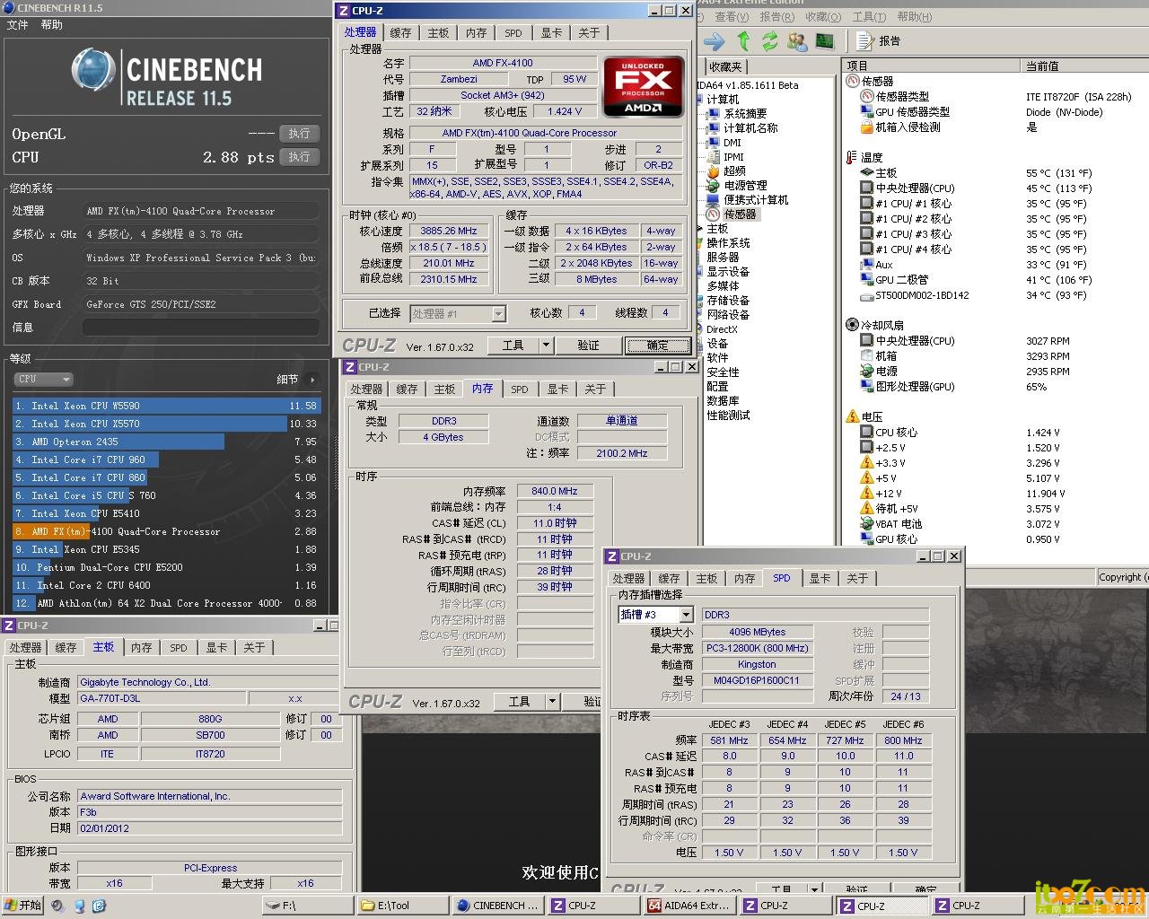Viewport: 1149px width, 919px height.
Task: Open the 收藏夹 favorites tab in AIDA64
Action: [725, 66]
